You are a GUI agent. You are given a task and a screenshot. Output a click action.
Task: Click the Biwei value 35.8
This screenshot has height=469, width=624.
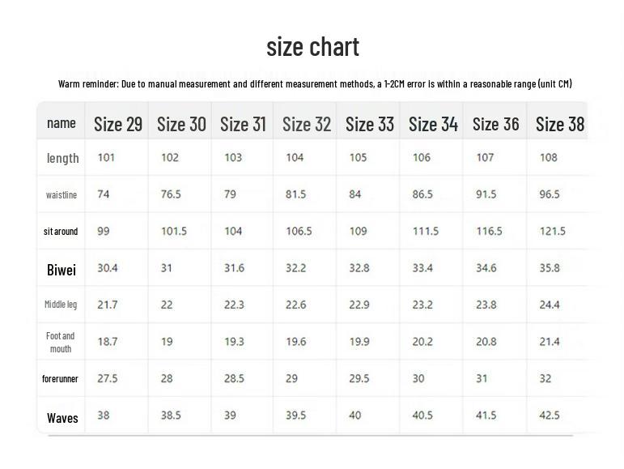click(550, 268)
